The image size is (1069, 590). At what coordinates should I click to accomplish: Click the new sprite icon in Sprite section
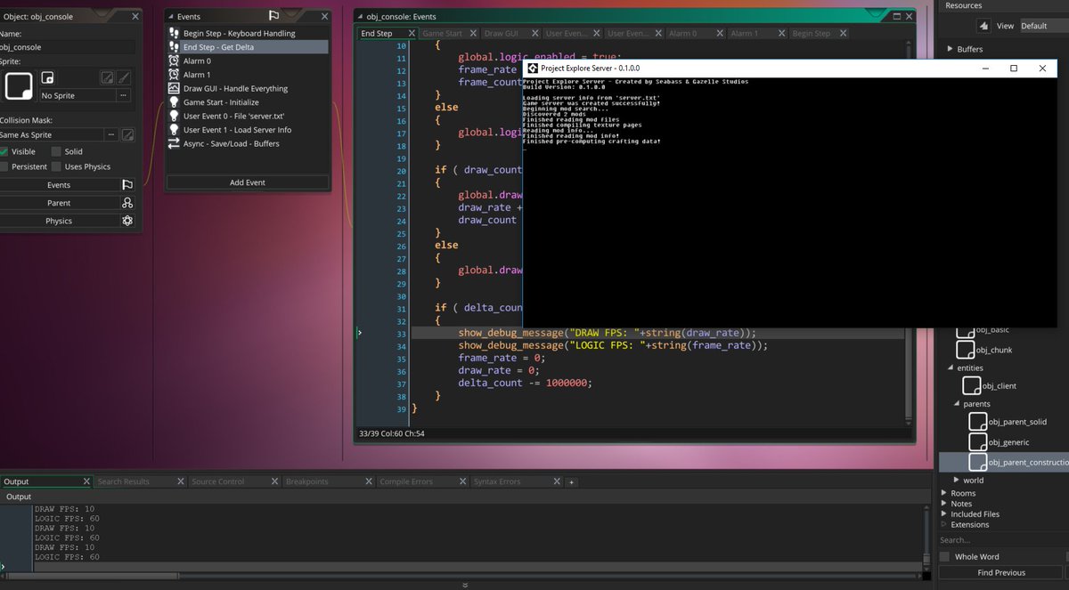coord(48,78)
